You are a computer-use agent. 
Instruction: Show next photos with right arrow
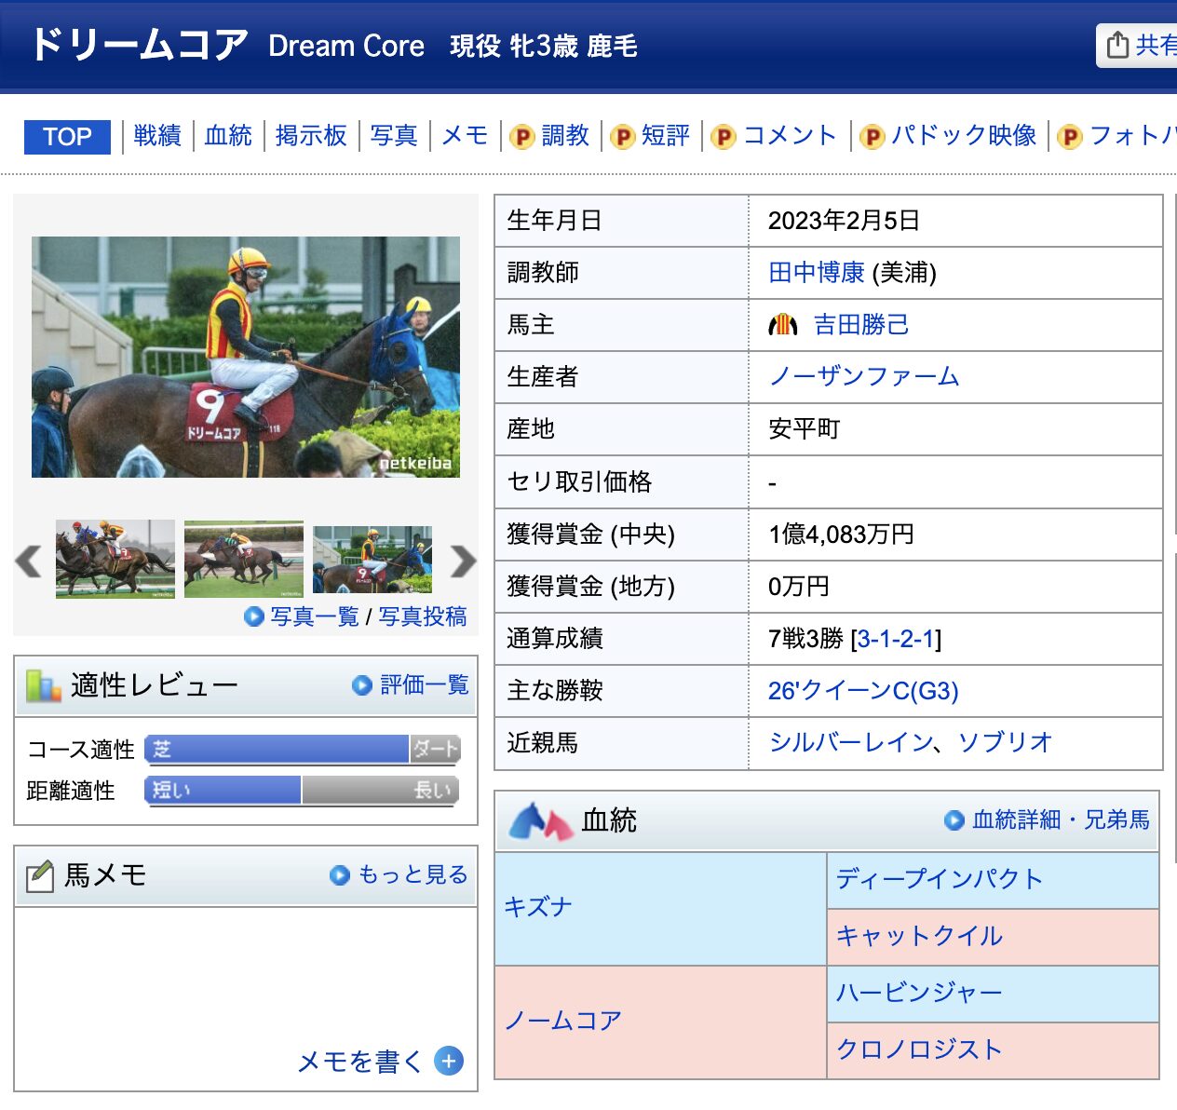[463, 561]
